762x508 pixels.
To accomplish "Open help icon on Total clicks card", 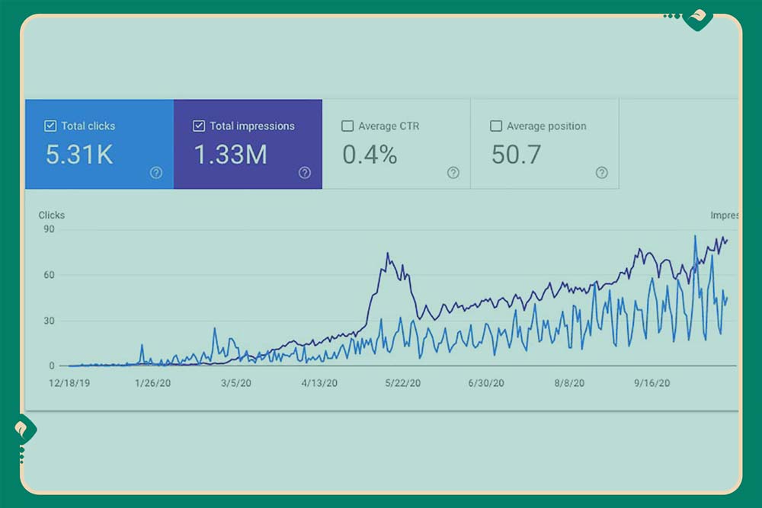I will [156, 173].
